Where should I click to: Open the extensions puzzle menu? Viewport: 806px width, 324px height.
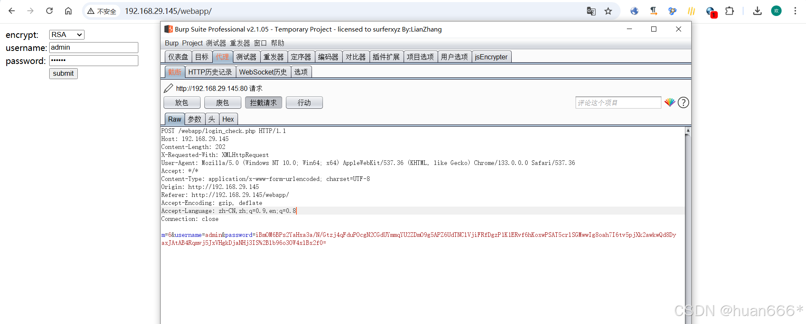click(x=730, y=11)
